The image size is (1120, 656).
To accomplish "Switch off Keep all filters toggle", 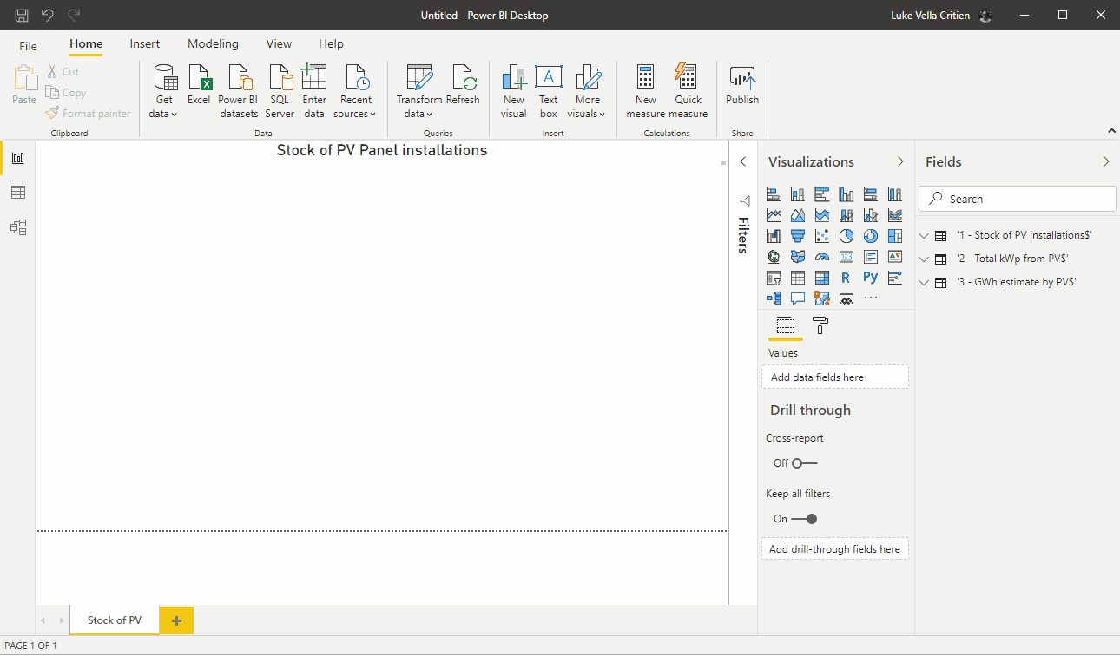I will [804, 519].
